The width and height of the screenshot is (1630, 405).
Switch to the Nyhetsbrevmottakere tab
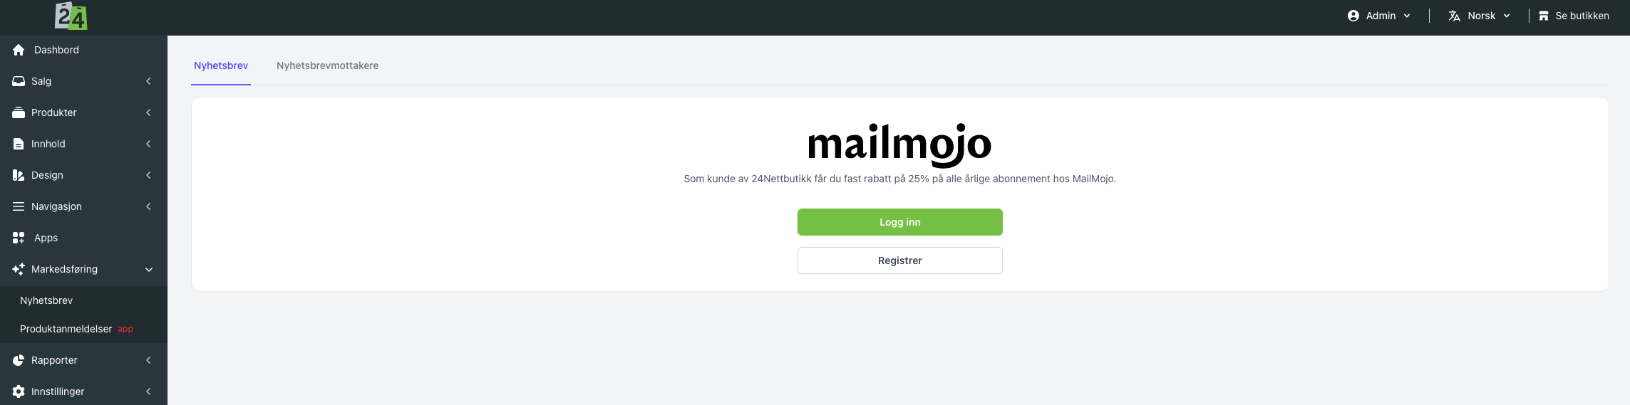pos(328,65)
